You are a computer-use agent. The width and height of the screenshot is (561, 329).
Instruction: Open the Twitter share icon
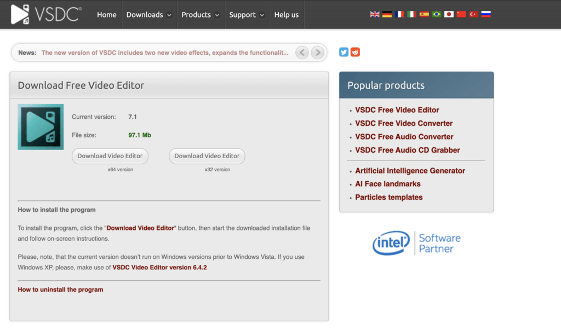tap(344, 52)
